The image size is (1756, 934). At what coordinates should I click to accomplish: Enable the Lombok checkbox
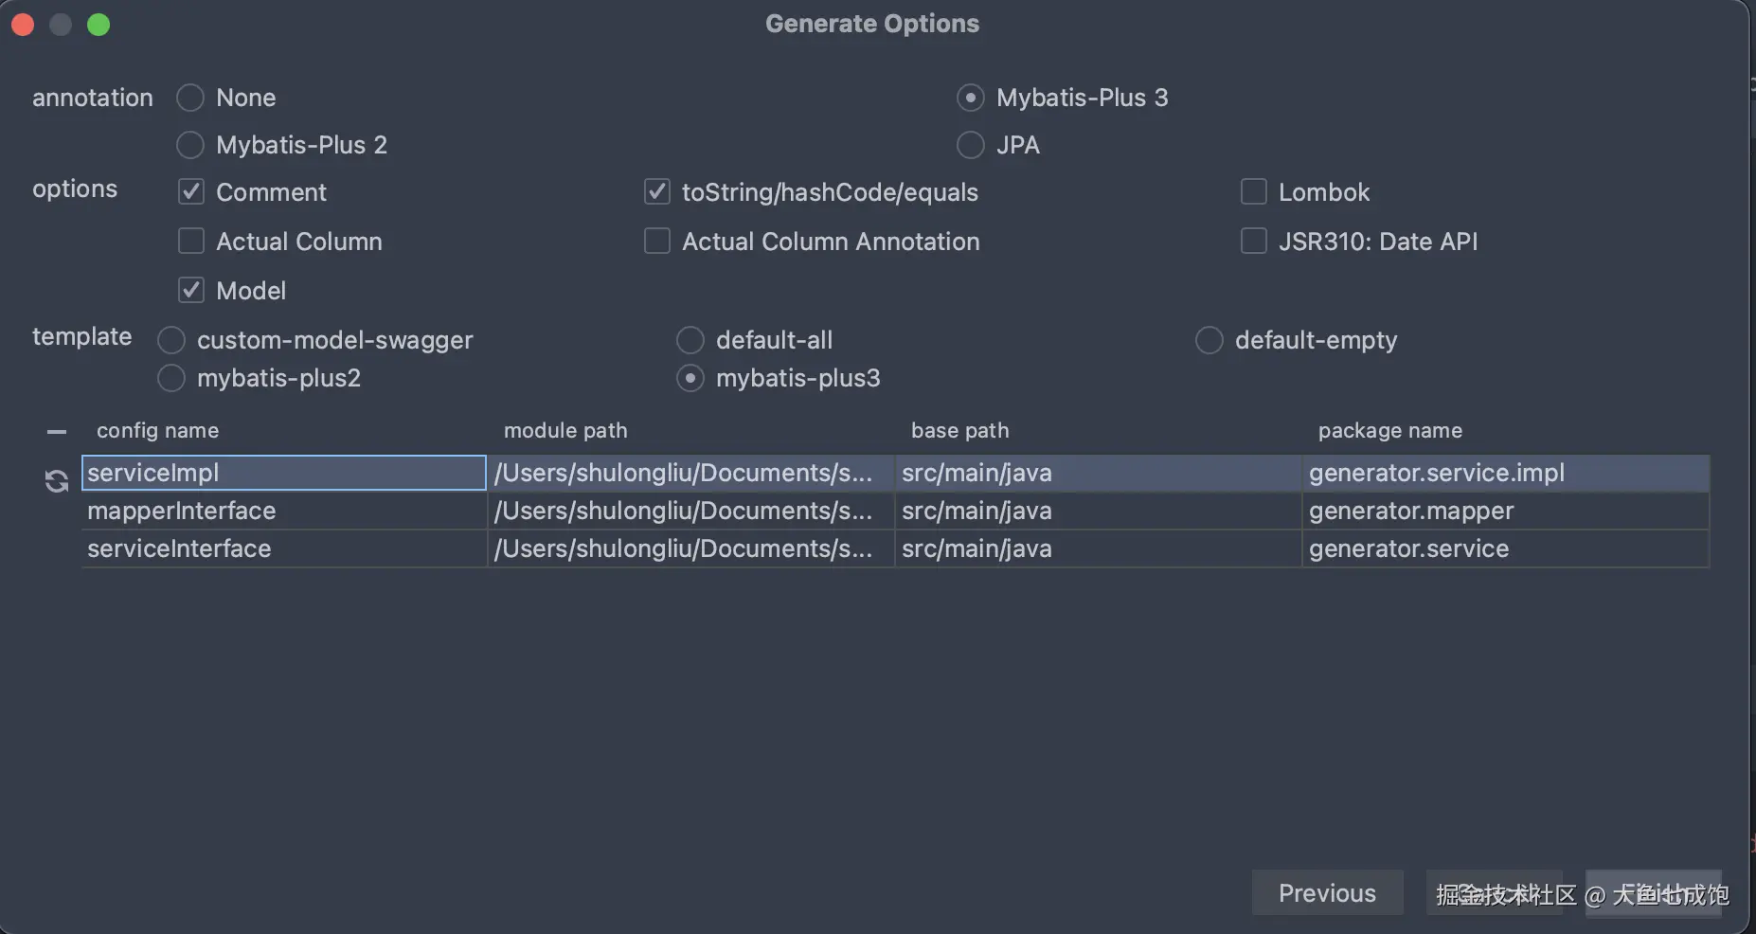1253,192
